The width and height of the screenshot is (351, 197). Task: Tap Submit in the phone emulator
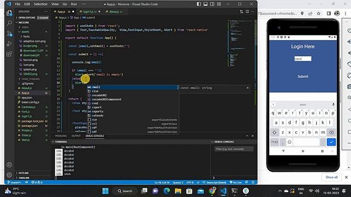tap(303, 77)
